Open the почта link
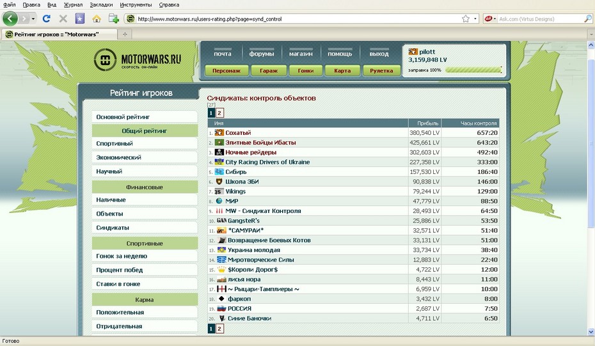This screenshot has width=595, height=346. 223,54
